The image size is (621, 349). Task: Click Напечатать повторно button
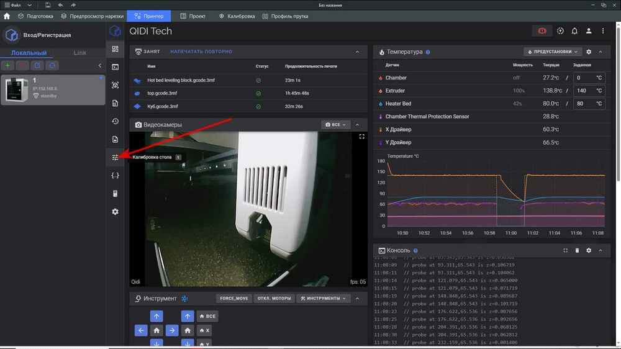coord(201,52)
